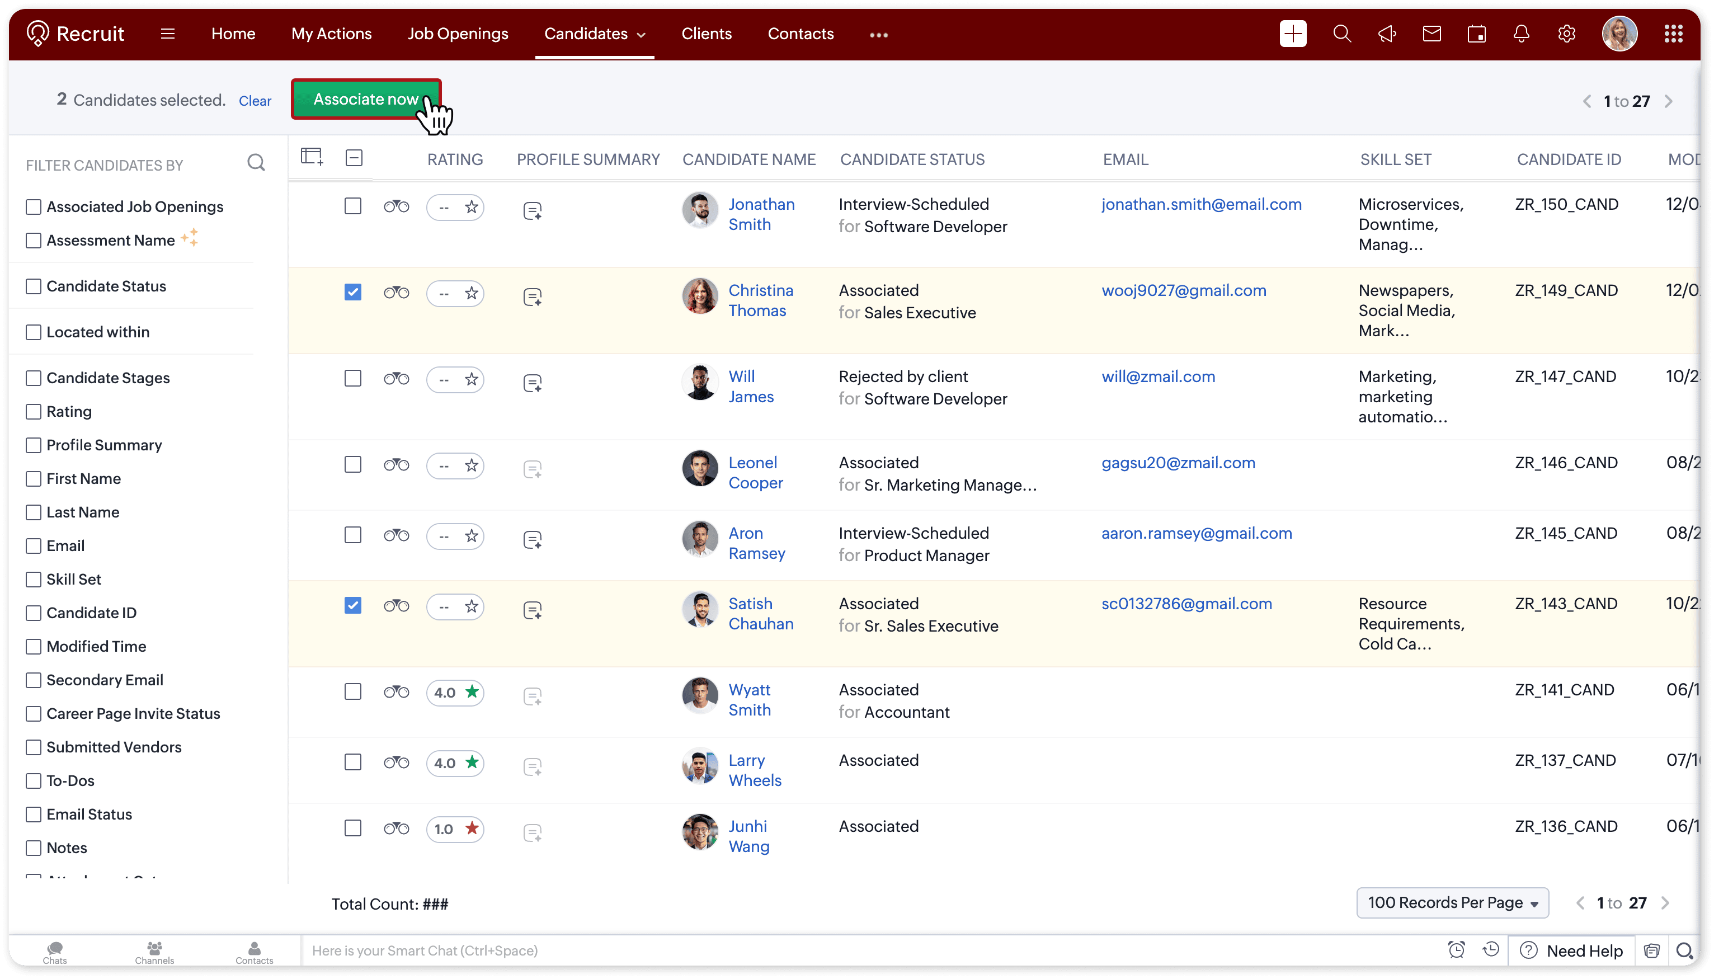
Task: Click the Associate now button
Action: click(366, 99)
